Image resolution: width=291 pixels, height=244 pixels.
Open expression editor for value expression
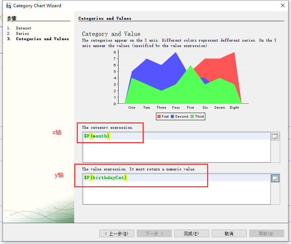pos(275,178)
